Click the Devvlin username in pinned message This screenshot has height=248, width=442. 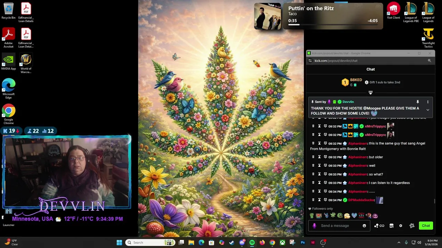pos(348,102)
